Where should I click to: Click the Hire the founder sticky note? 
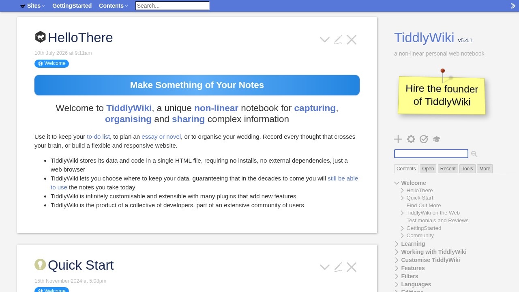pos(442,95)
